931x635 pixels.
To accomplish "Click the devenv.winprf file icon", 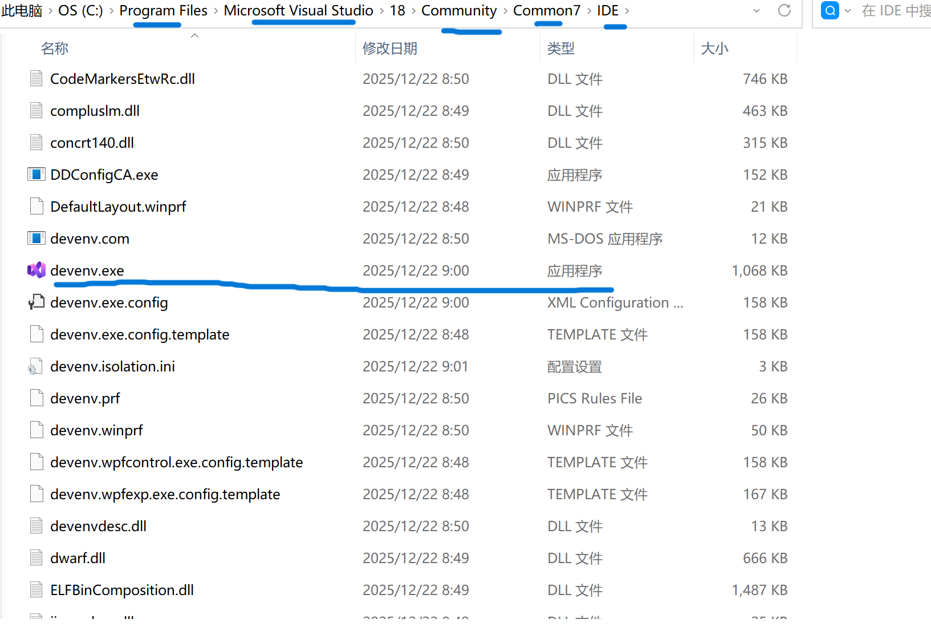I will [x=36, y=430].
